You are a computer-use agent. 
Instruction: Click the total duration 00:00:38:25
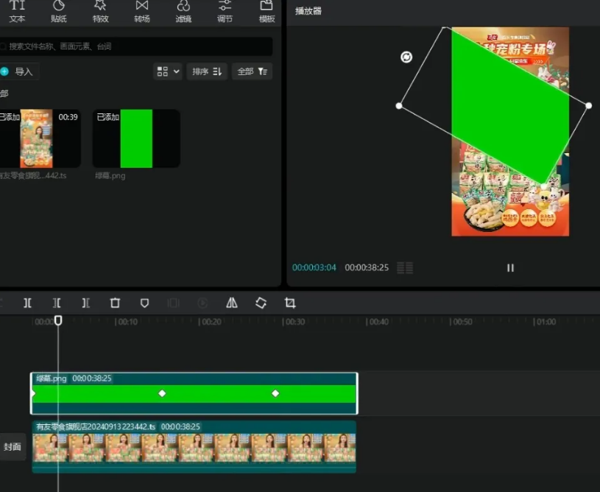click(x=367, y=267)
